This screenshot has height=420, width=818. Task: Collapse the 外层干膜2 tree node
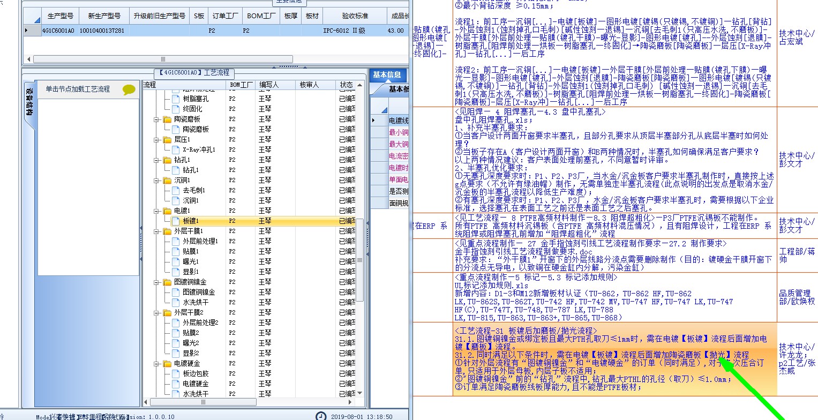pos(156,312)
